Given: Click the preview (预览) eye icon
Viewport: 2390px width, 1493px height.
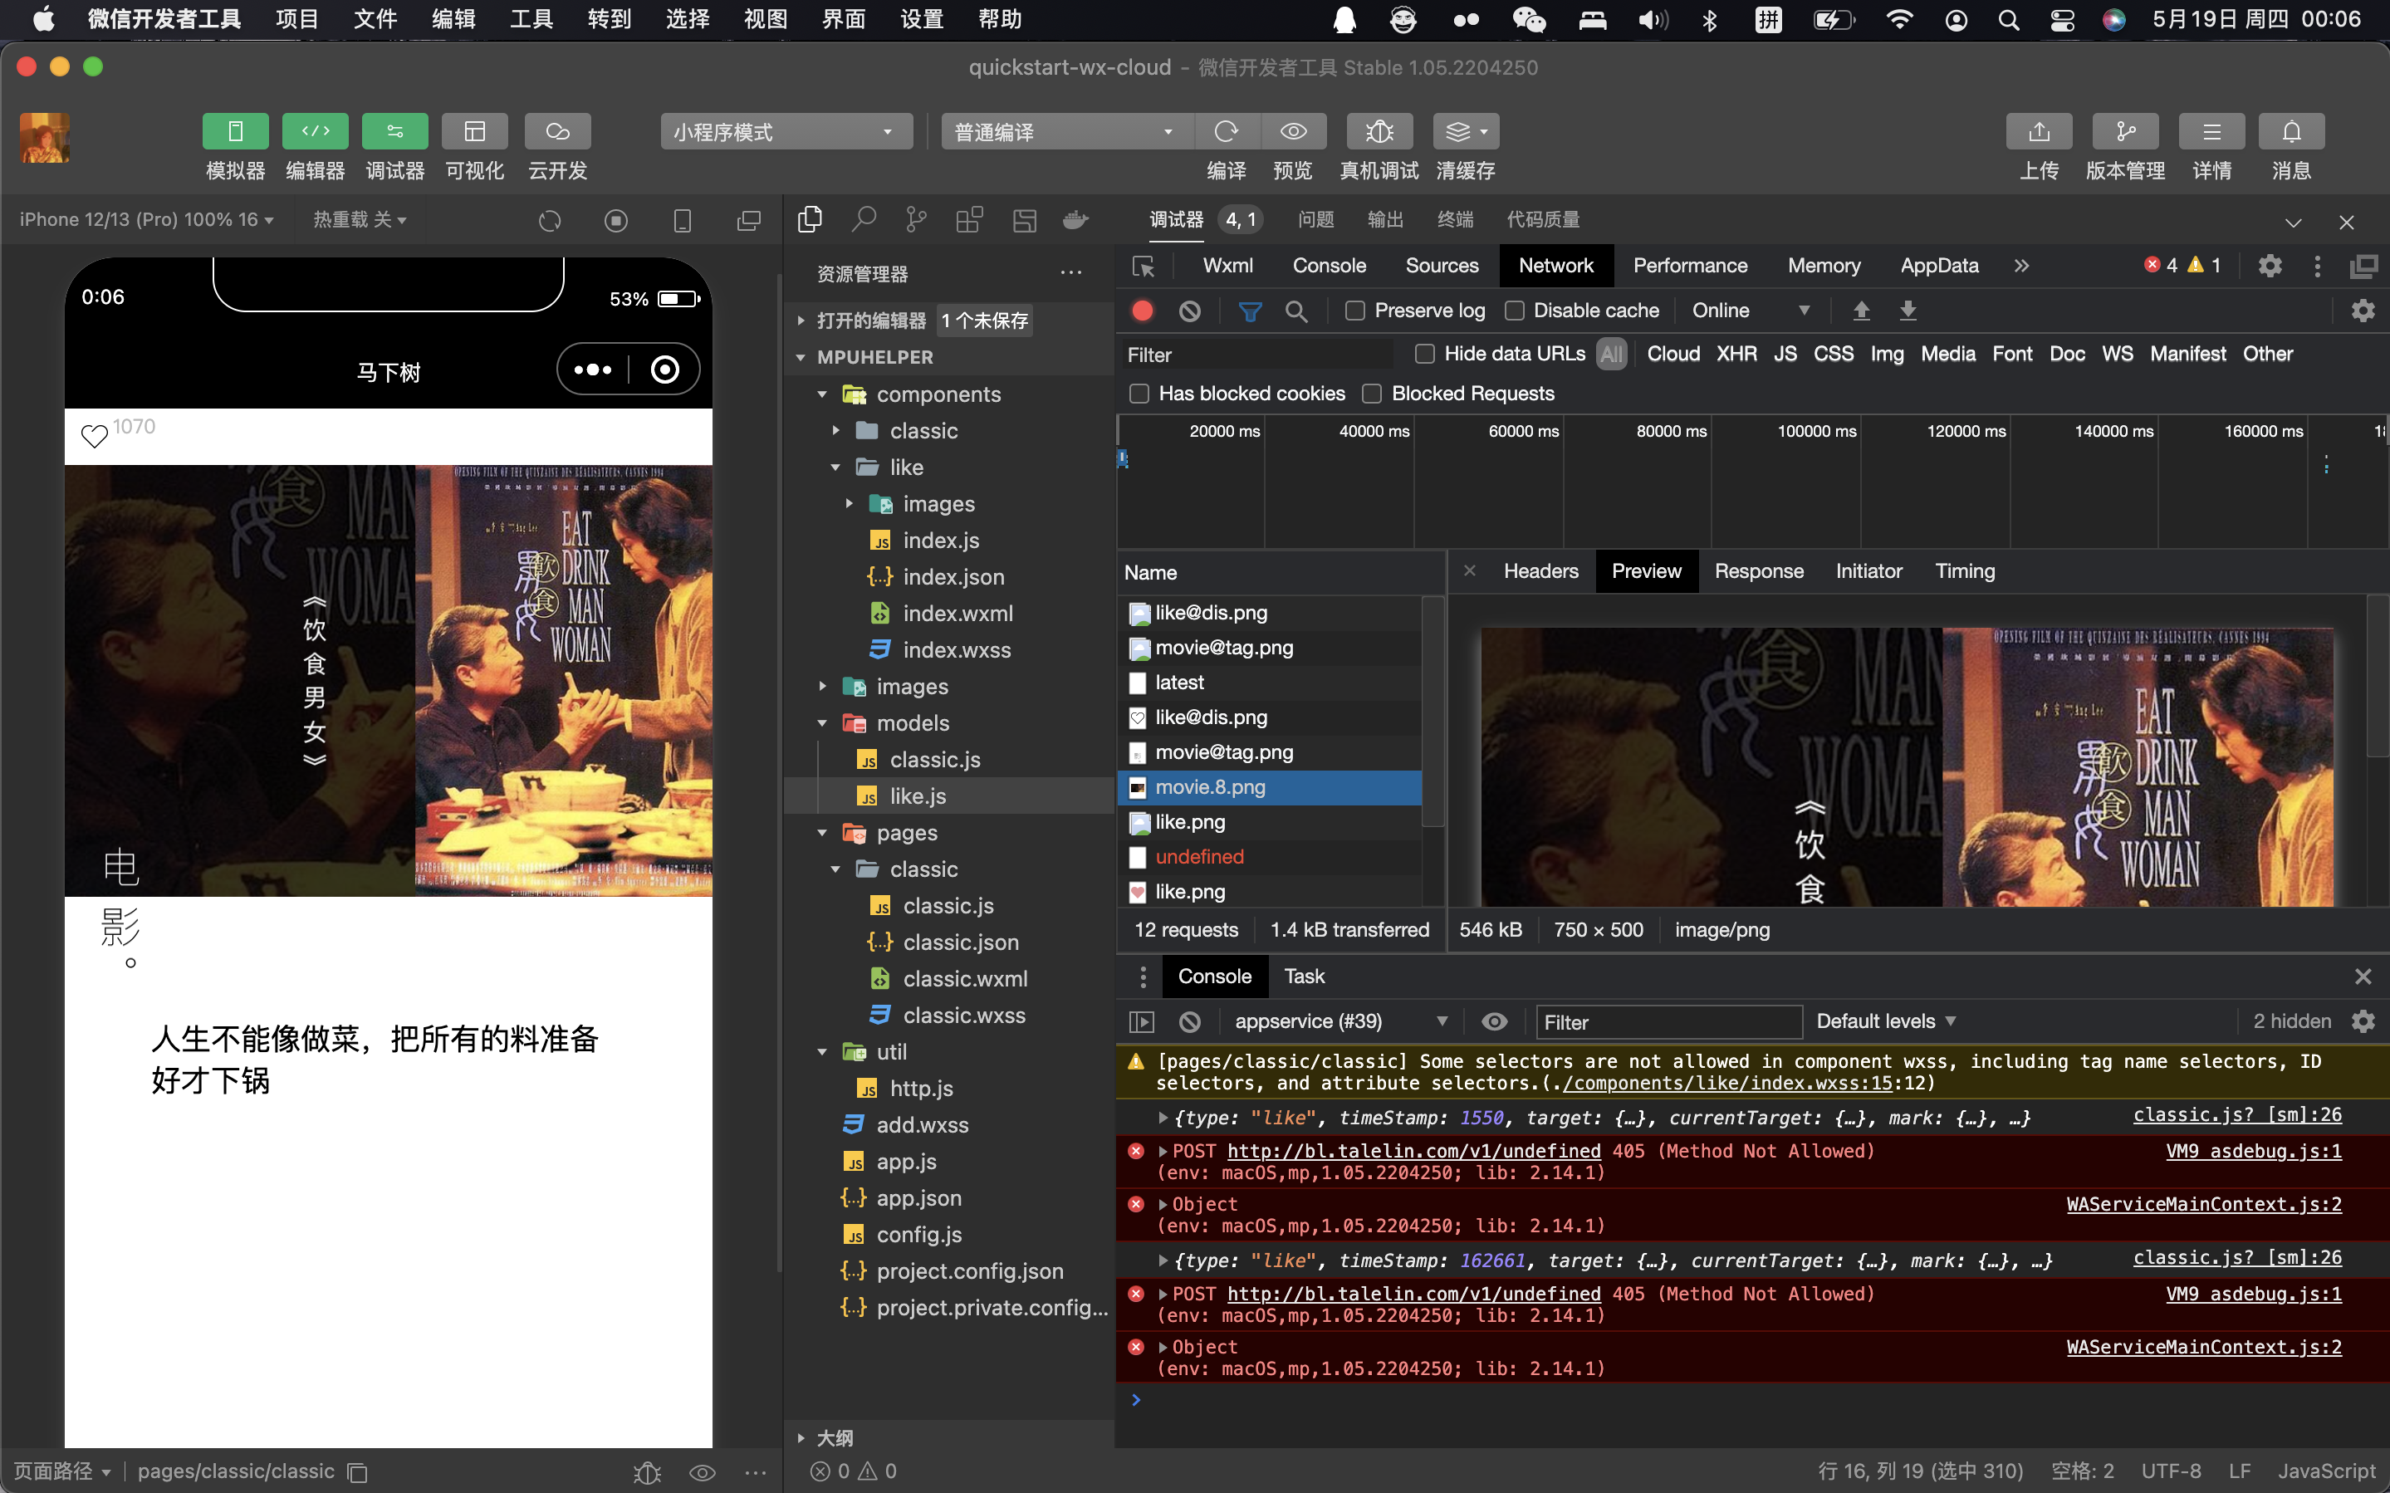Looking at the screenshot, I should [1293, 131].
